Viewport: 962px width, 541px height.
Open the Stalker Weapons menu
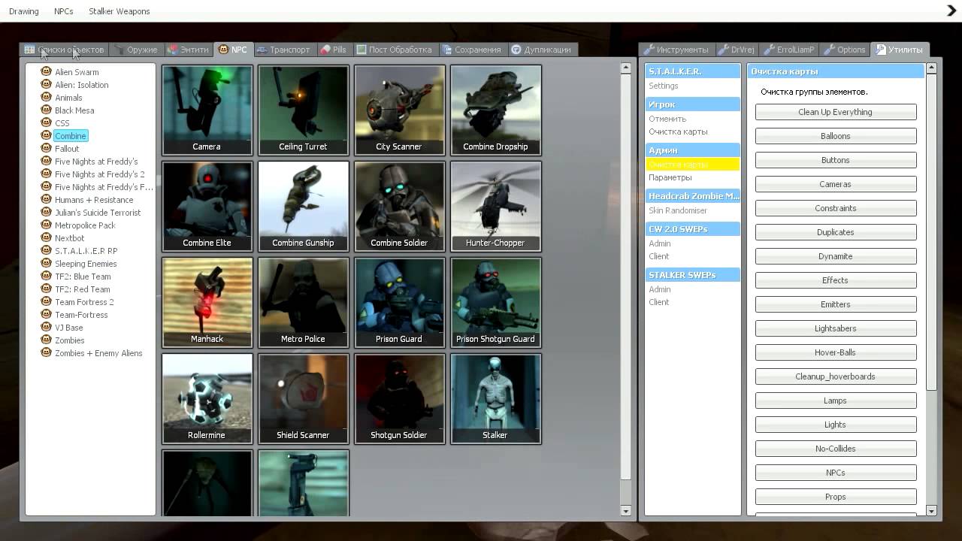pyautogui.click(x=119, y=11)
